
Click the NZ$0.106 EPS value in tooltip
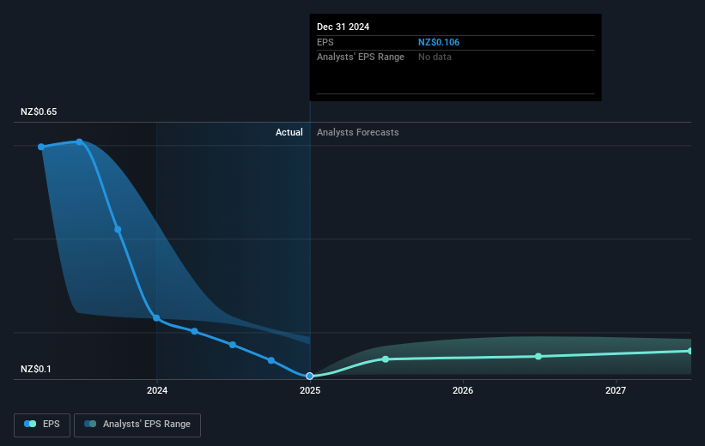click(x=439, y=42)
